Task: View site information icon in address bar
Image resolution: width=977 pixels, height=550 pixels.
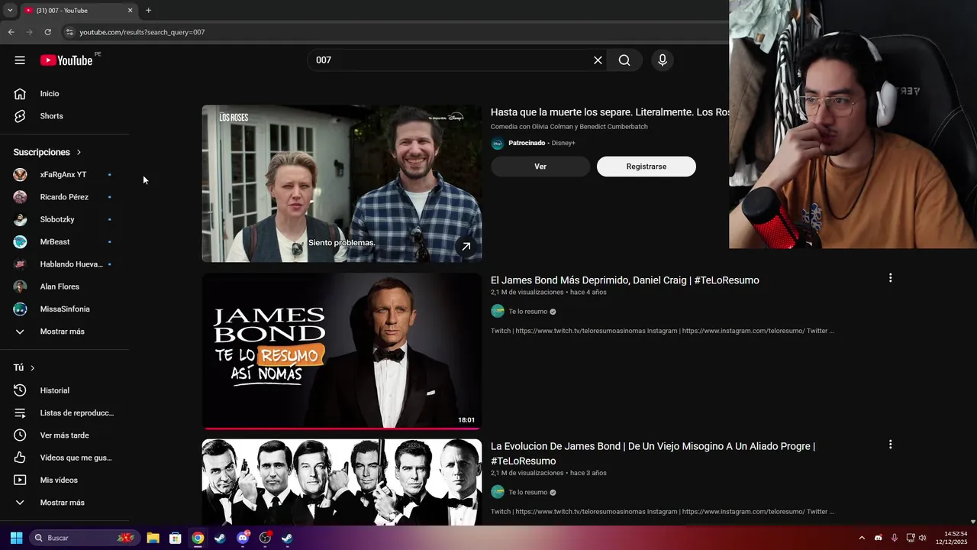Action: 69,32
